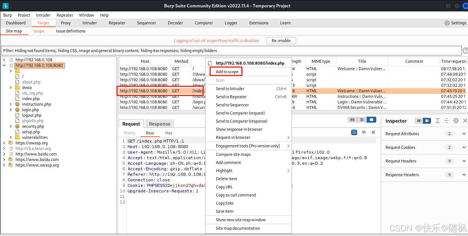Sort table by Title column header
The height and width of the screenshot is (236, 468).
coord(362,61)
